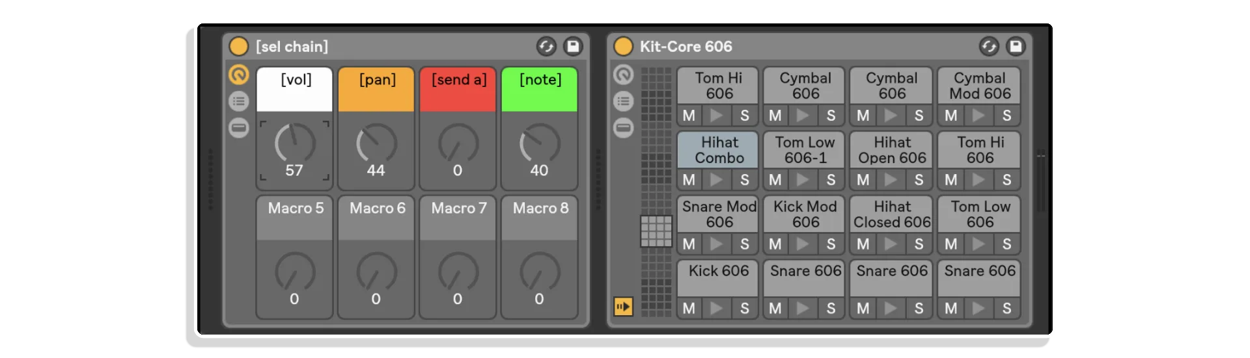This screenshot has height=358, width=1250.
Task: Preview the Hihat Combo pad
Action: pyautogui.click(x=717, y=179)
